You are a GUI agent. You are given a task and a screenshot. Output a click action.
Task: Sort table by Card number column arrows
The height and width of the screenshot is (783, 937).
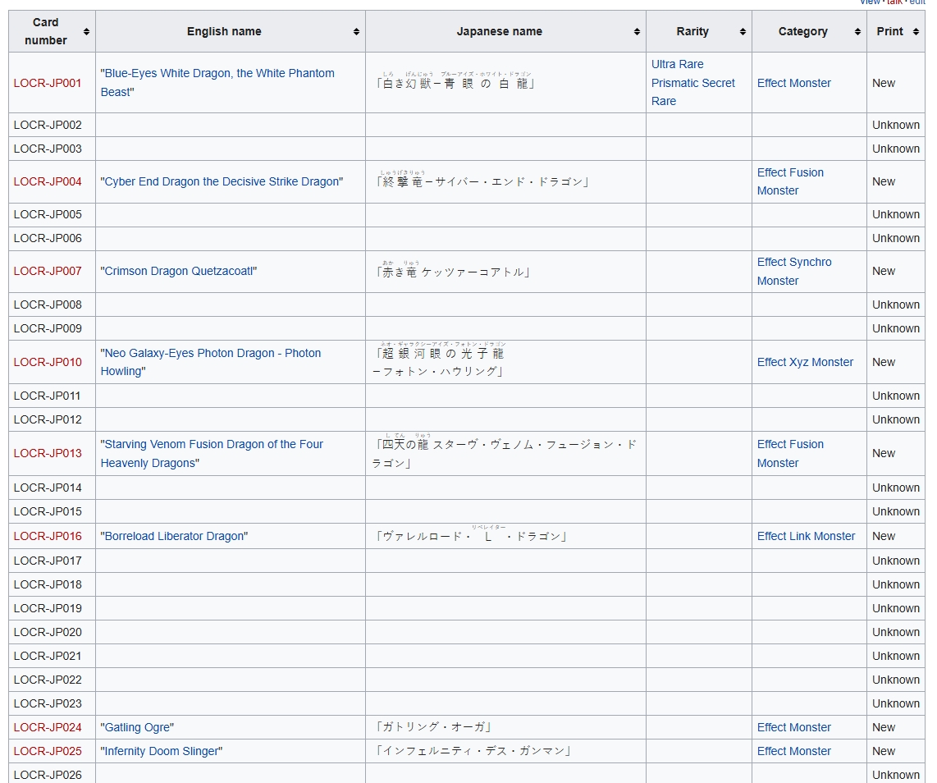tap(86, 32)
